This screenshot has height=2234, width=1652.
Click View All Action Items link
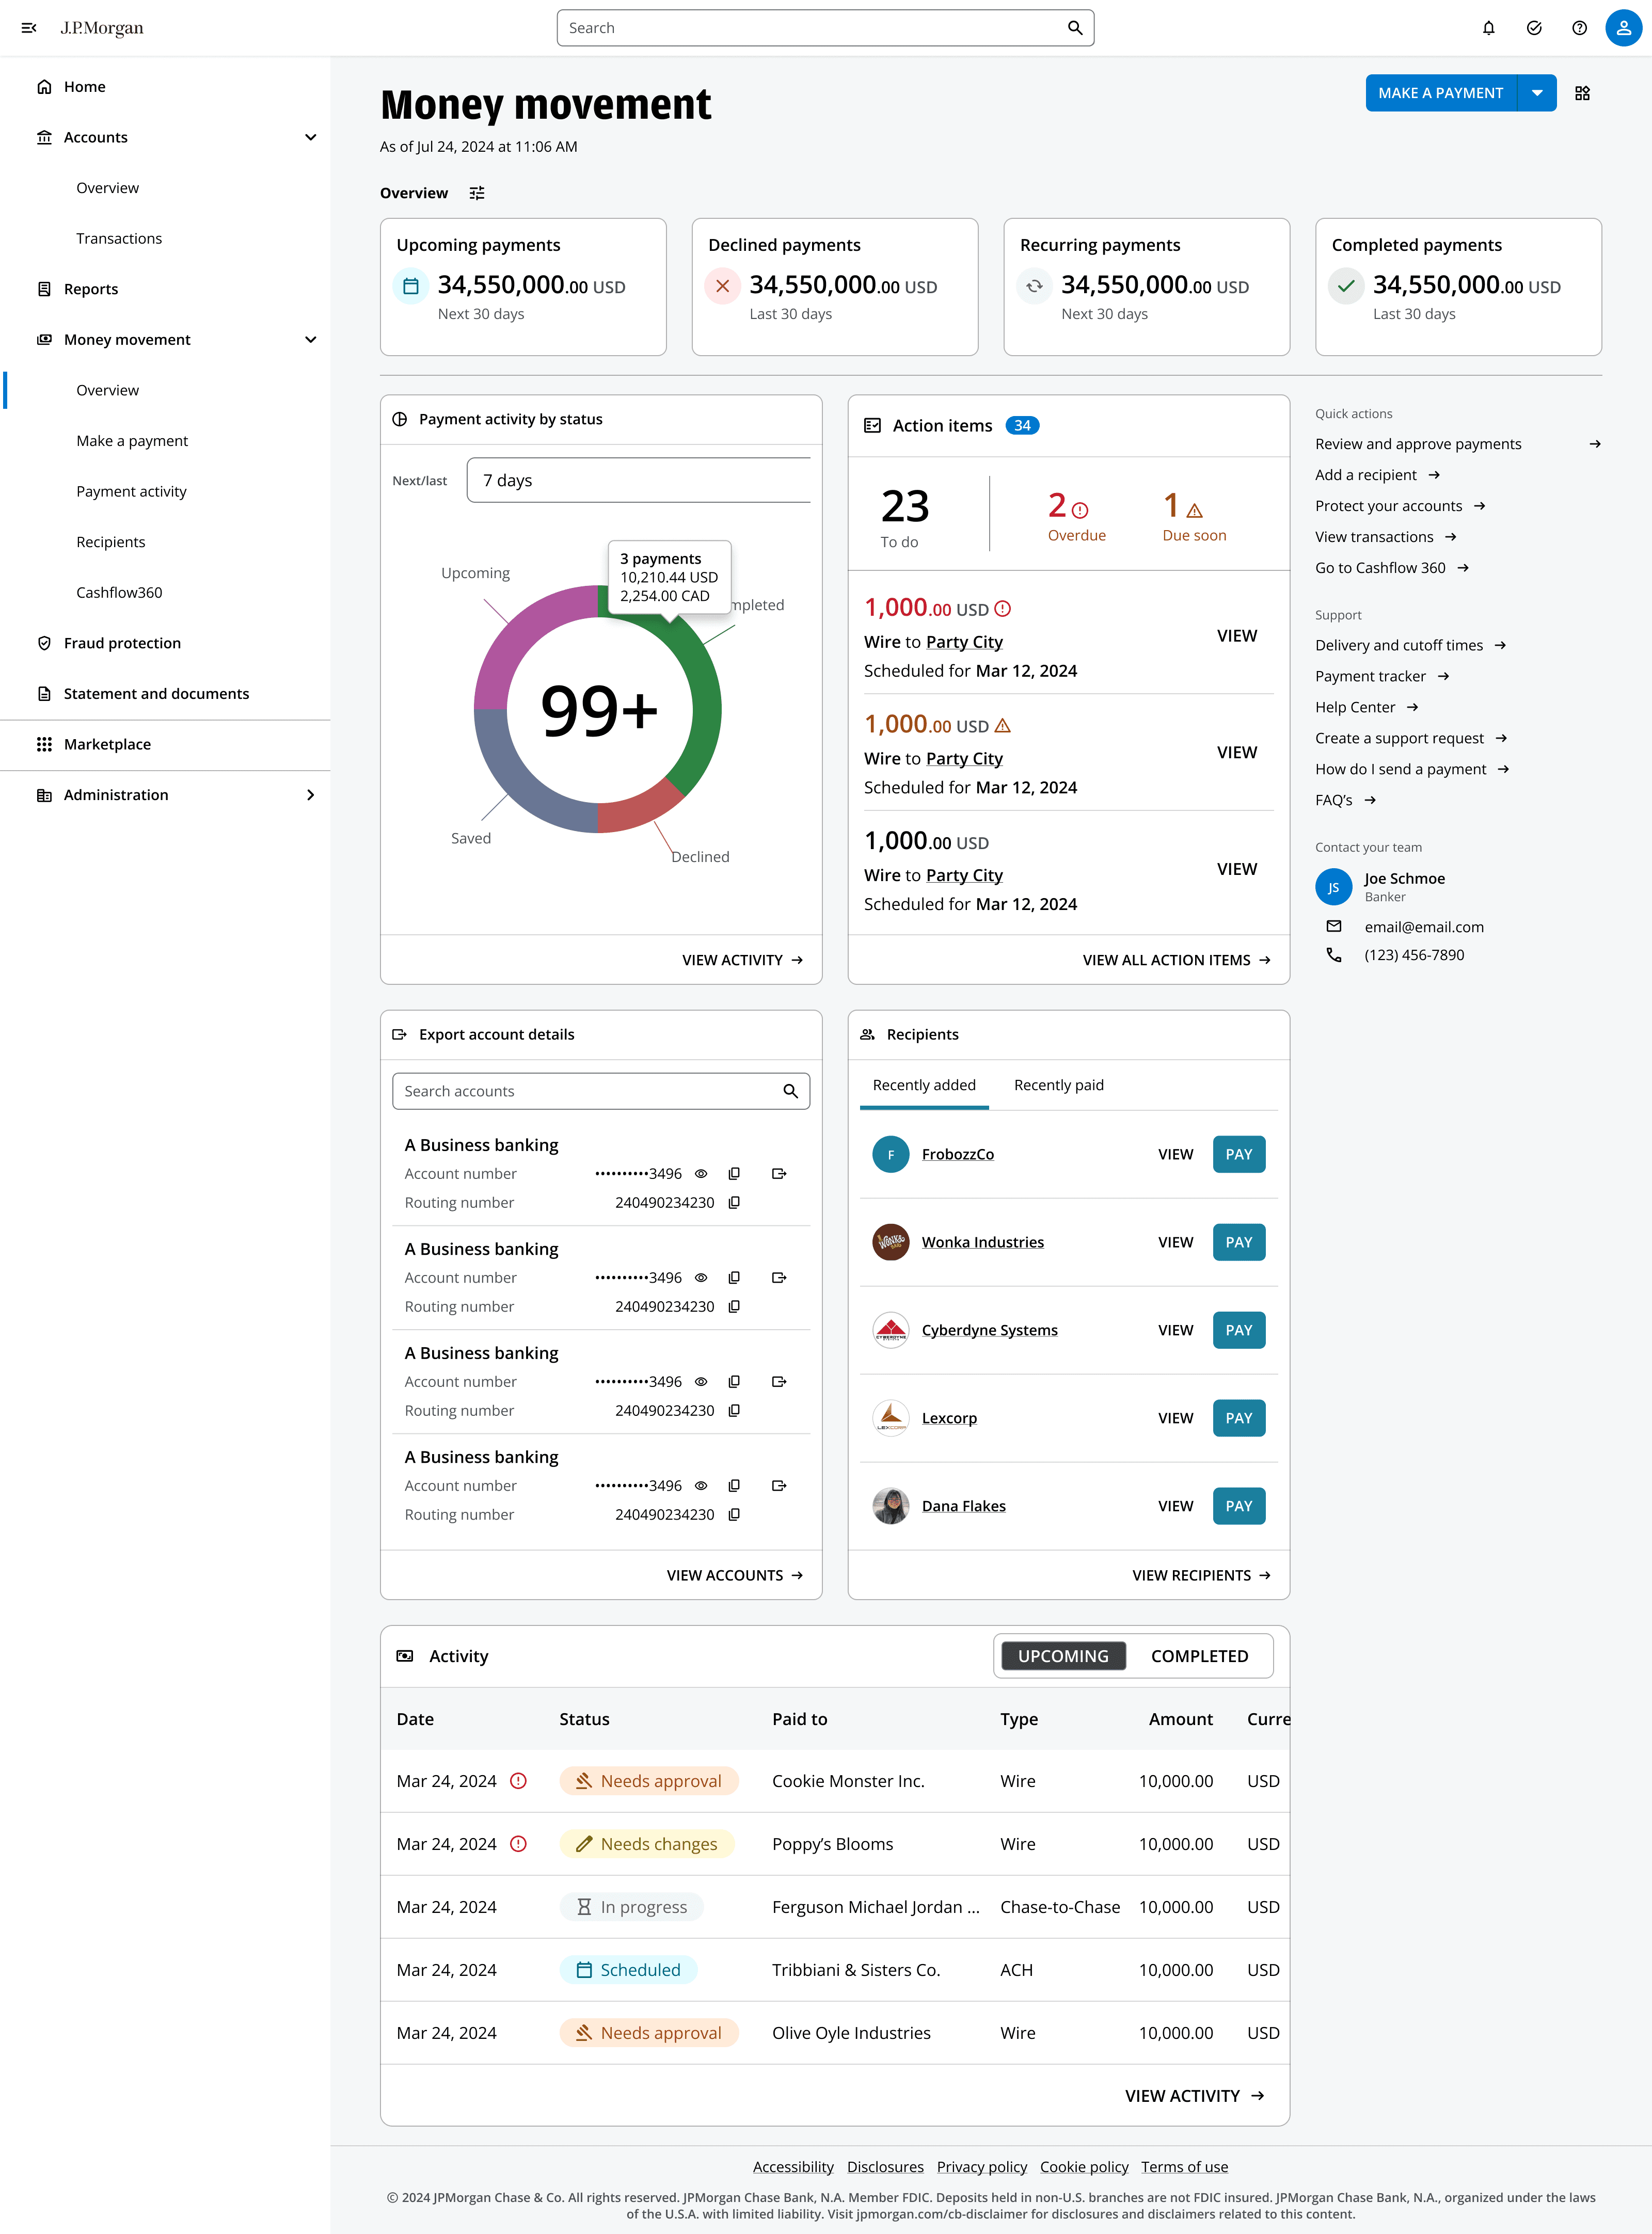click(x=1176, y=960)
